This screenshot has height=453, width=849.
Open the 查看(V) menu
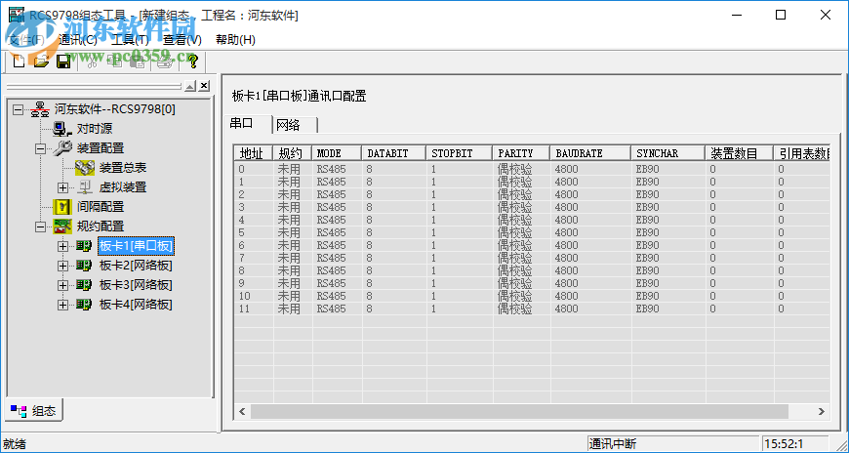182,40
